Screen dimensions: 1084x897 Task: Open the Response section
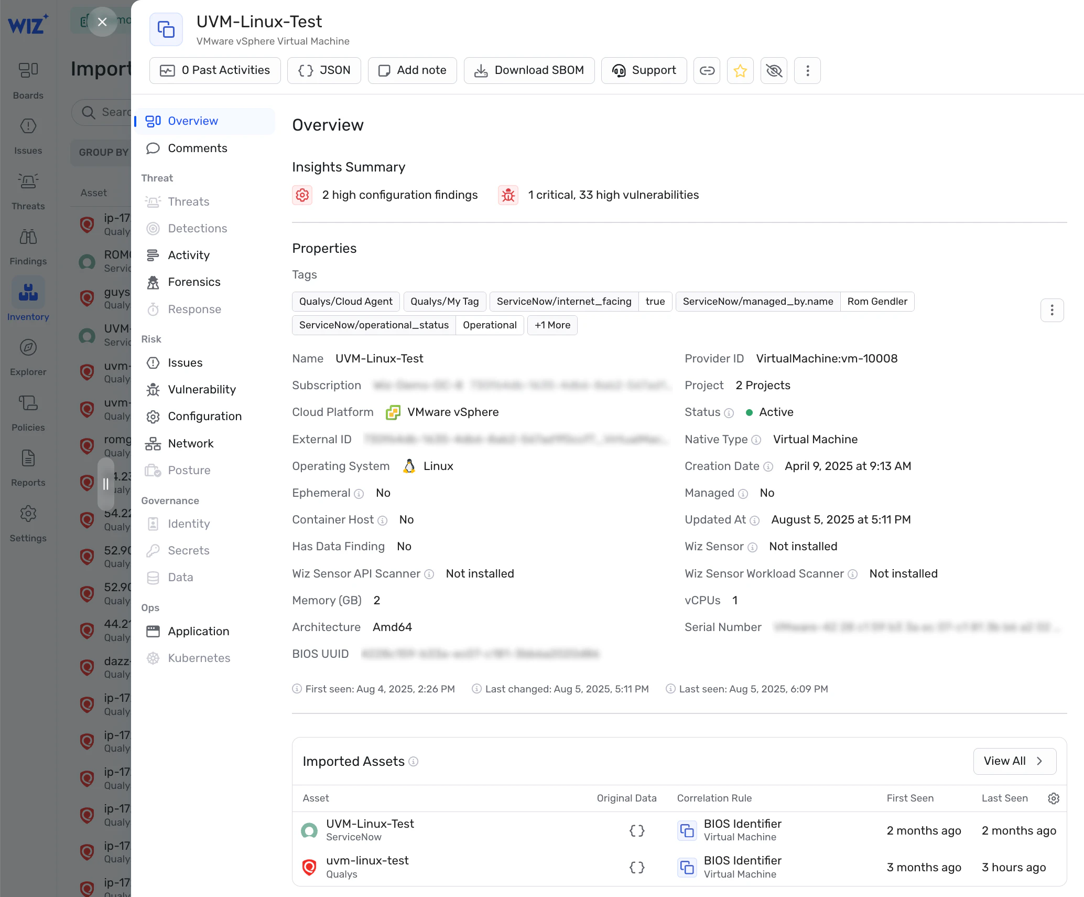click(x=205, y=309)
